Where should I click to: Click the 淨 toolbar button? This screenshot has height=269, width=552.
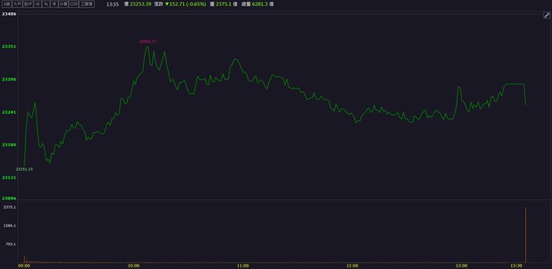point(54,4)
